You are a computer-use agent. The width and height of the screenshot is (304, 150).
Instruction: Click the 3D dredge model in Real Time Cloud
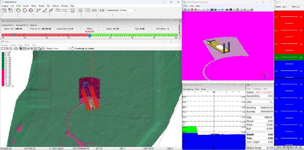point(218,46)
